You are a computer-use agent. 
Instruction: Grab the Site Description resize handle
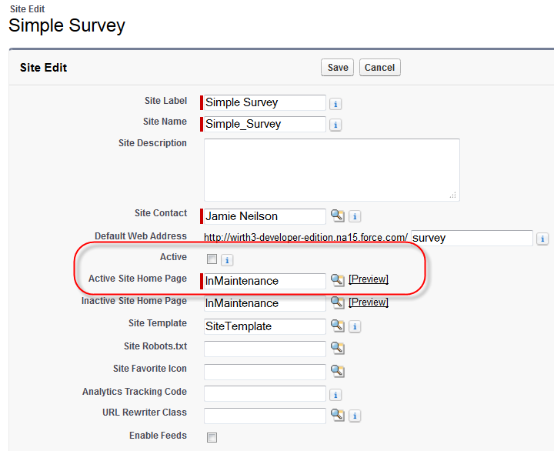coord(453,195)
